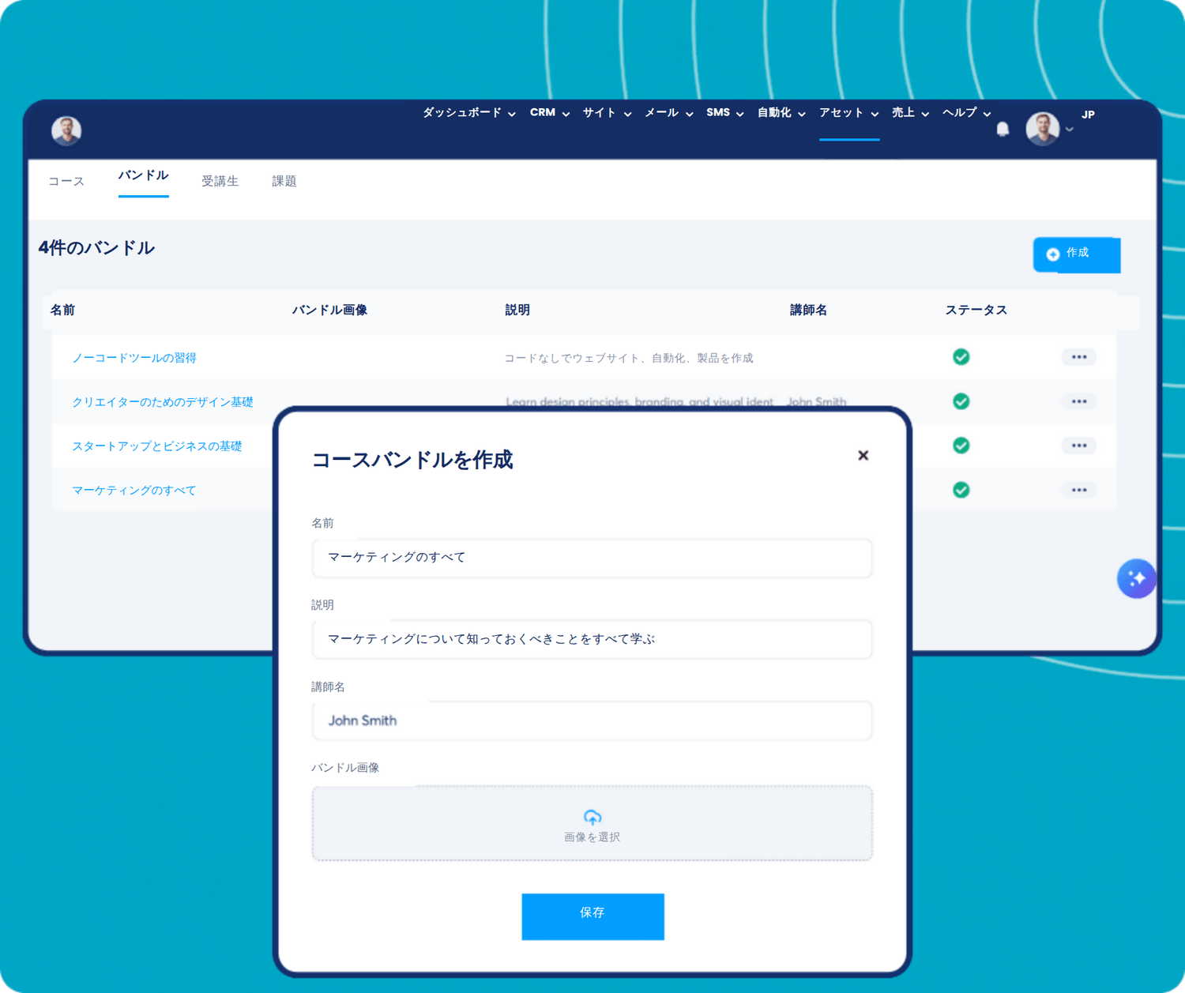Click status checkmark of ノーコードツールの習得

(x=961, y=357)
